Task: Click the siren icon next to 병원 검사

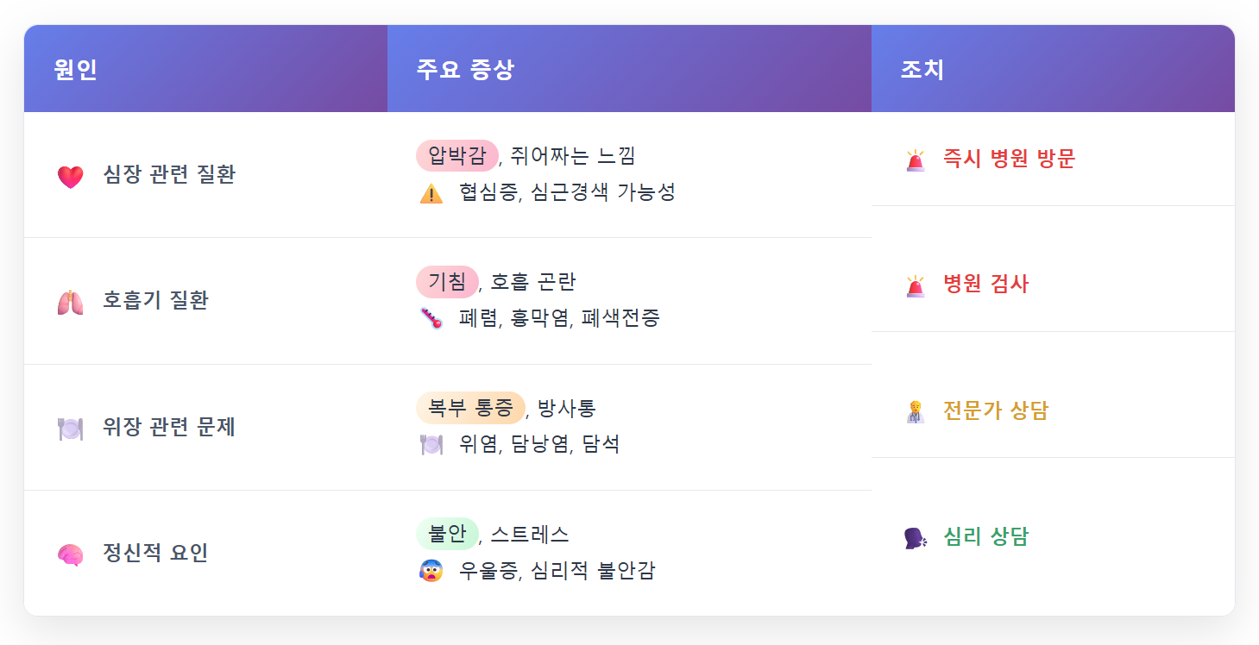Action: (x=916, y=286)
